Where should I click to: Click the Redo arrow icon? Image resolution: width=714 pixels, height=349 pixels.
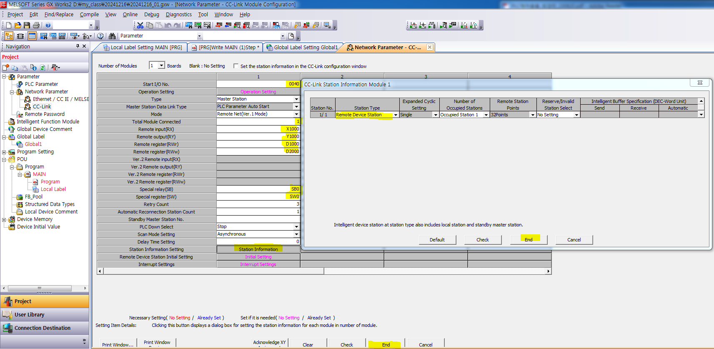pos(177,25)
